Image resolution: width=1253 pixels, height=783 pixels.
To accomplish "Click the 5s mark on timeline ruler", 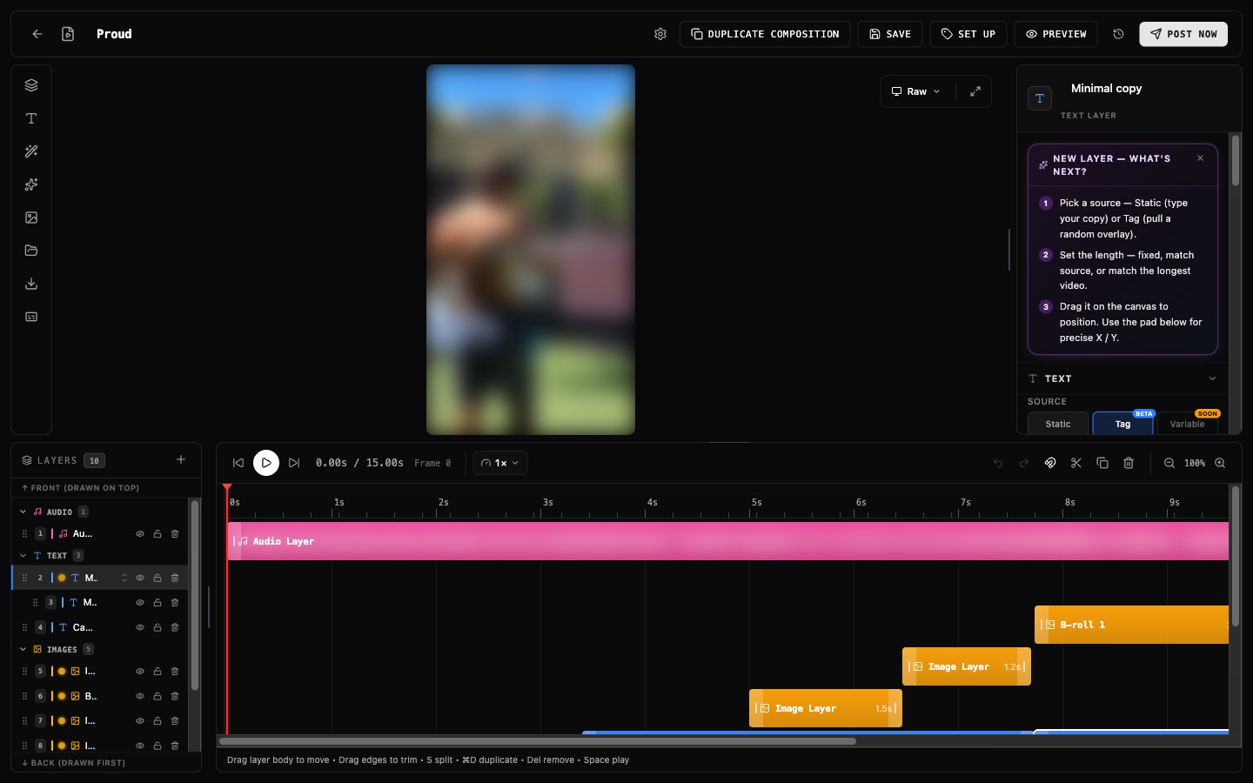I will [x=756, y=503].
